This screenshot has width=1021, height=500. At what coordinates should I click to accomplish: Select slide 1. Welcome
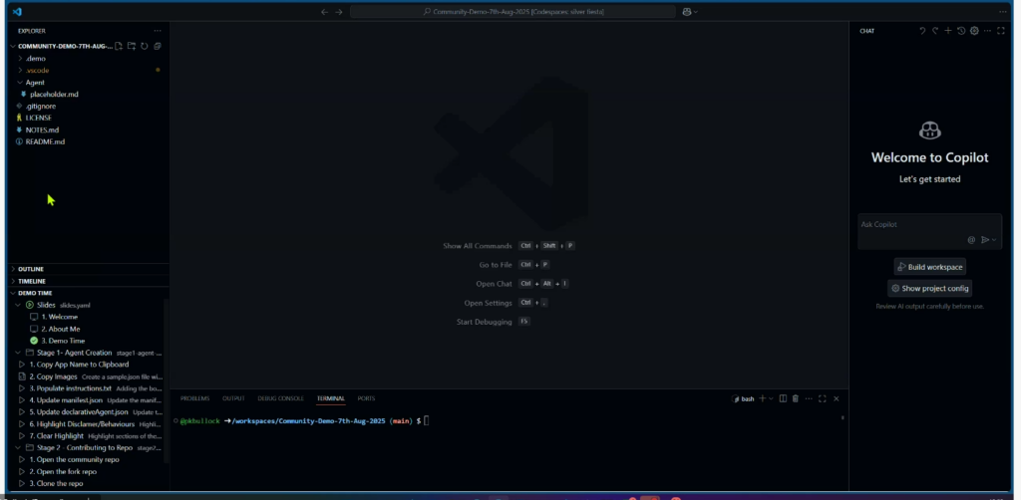tap(59, 318)
